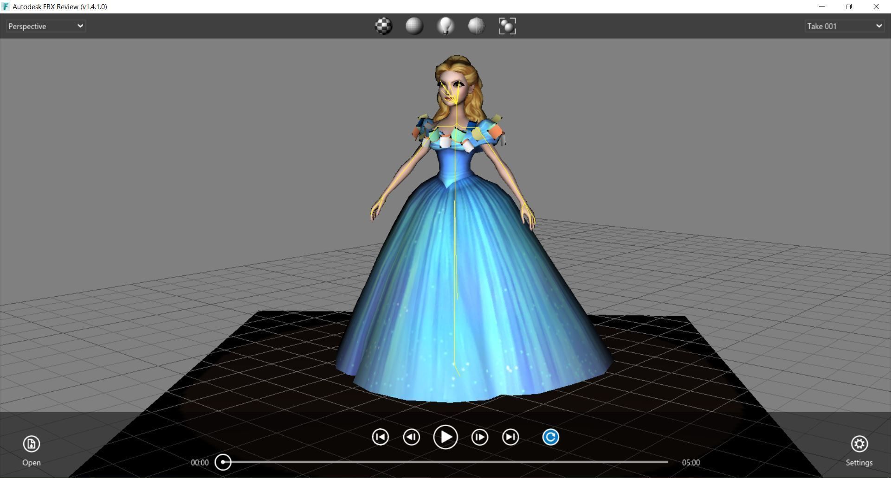This screenshot has width=891, height=478.
Task: Jump to the last frame
Action: (510, 437)
